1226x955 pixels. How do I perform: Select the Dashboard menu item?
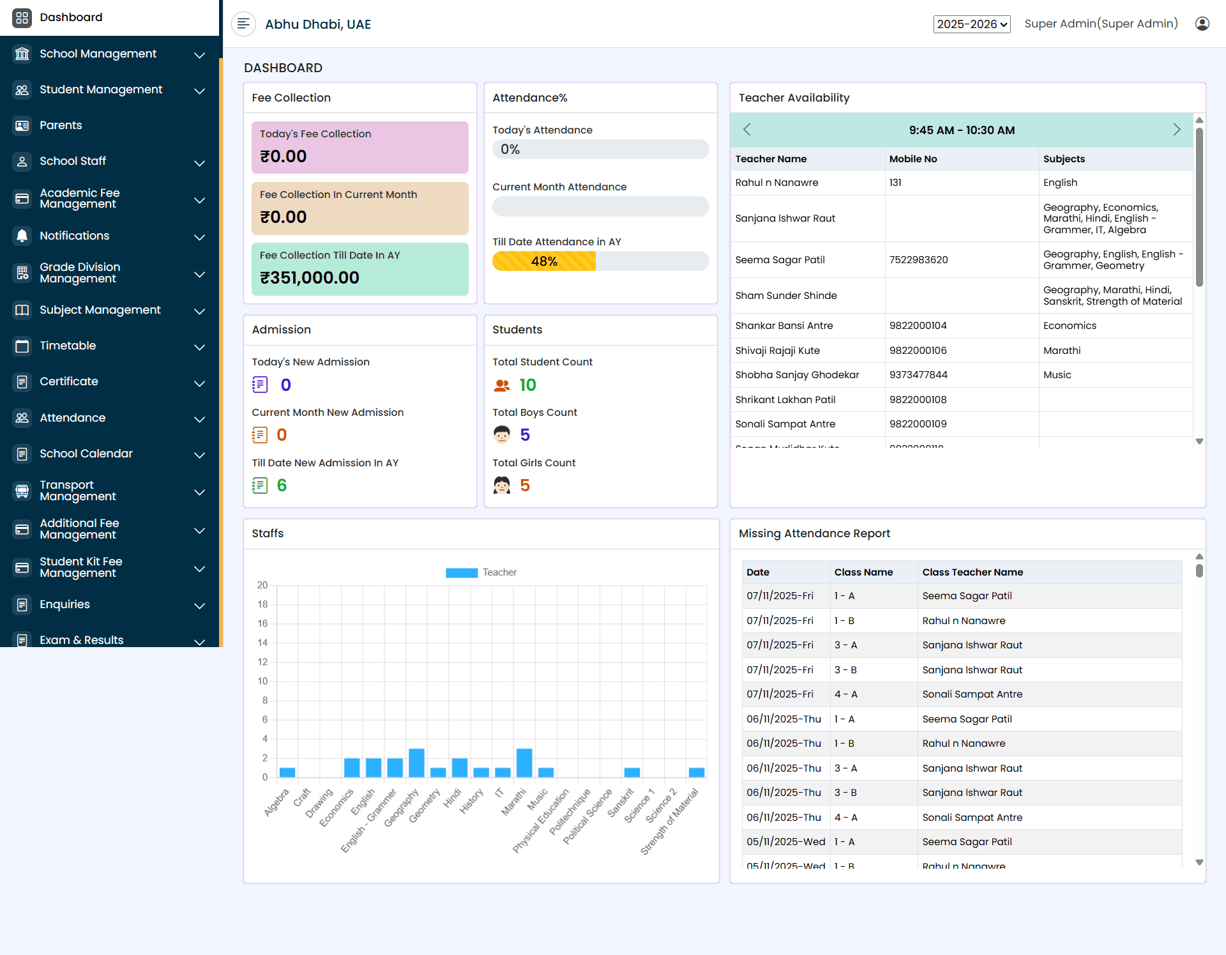coord(70,17)
